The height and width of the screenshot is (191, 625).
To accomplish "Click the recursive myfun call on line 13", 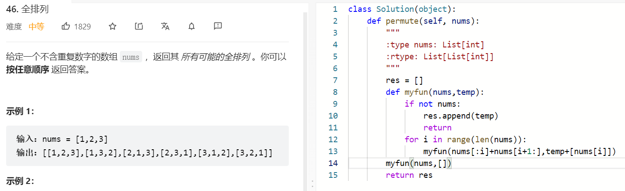I will [520, 151].
